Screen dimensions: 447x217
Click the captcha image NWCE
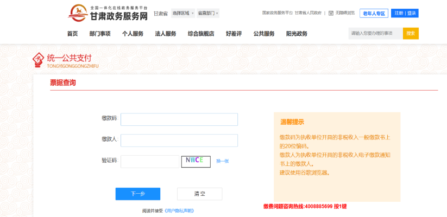pos(196,161)
